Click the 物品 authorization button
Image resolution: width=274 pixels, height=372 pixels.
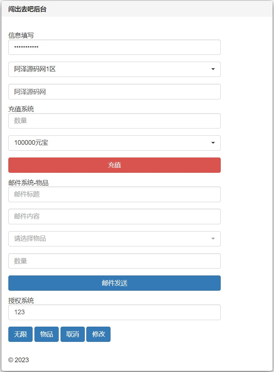[46, 334]
